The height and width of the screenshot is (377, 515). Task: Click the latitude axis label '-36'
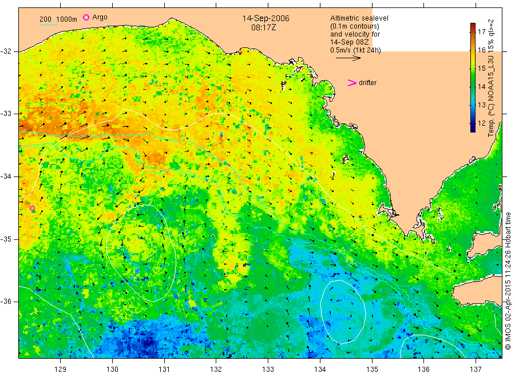[6, 302]
